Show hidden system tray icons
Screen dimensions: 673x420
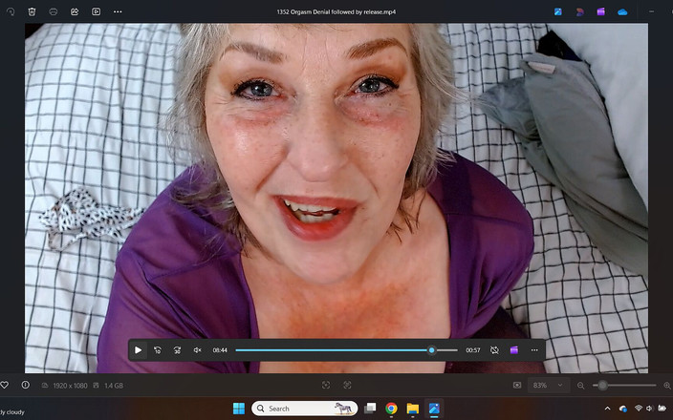click(608, 409)
